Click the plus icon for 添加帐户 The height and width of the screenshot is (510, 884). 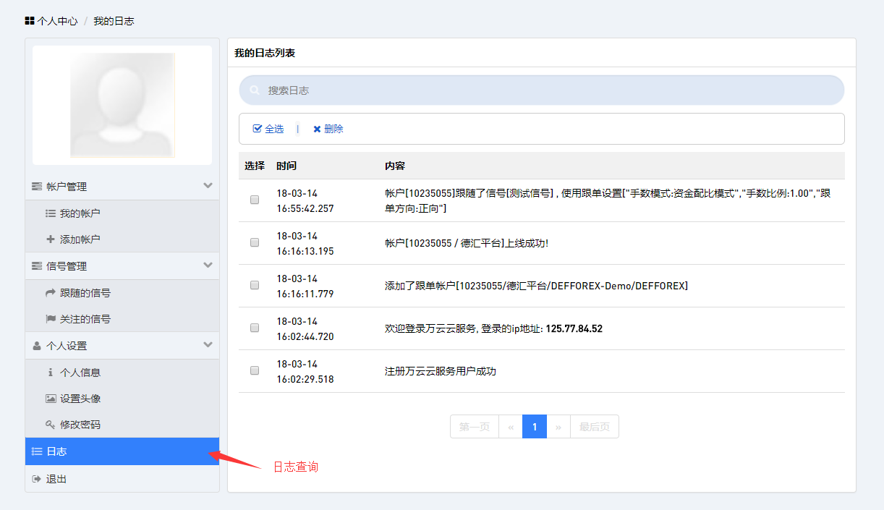point(51,239)
